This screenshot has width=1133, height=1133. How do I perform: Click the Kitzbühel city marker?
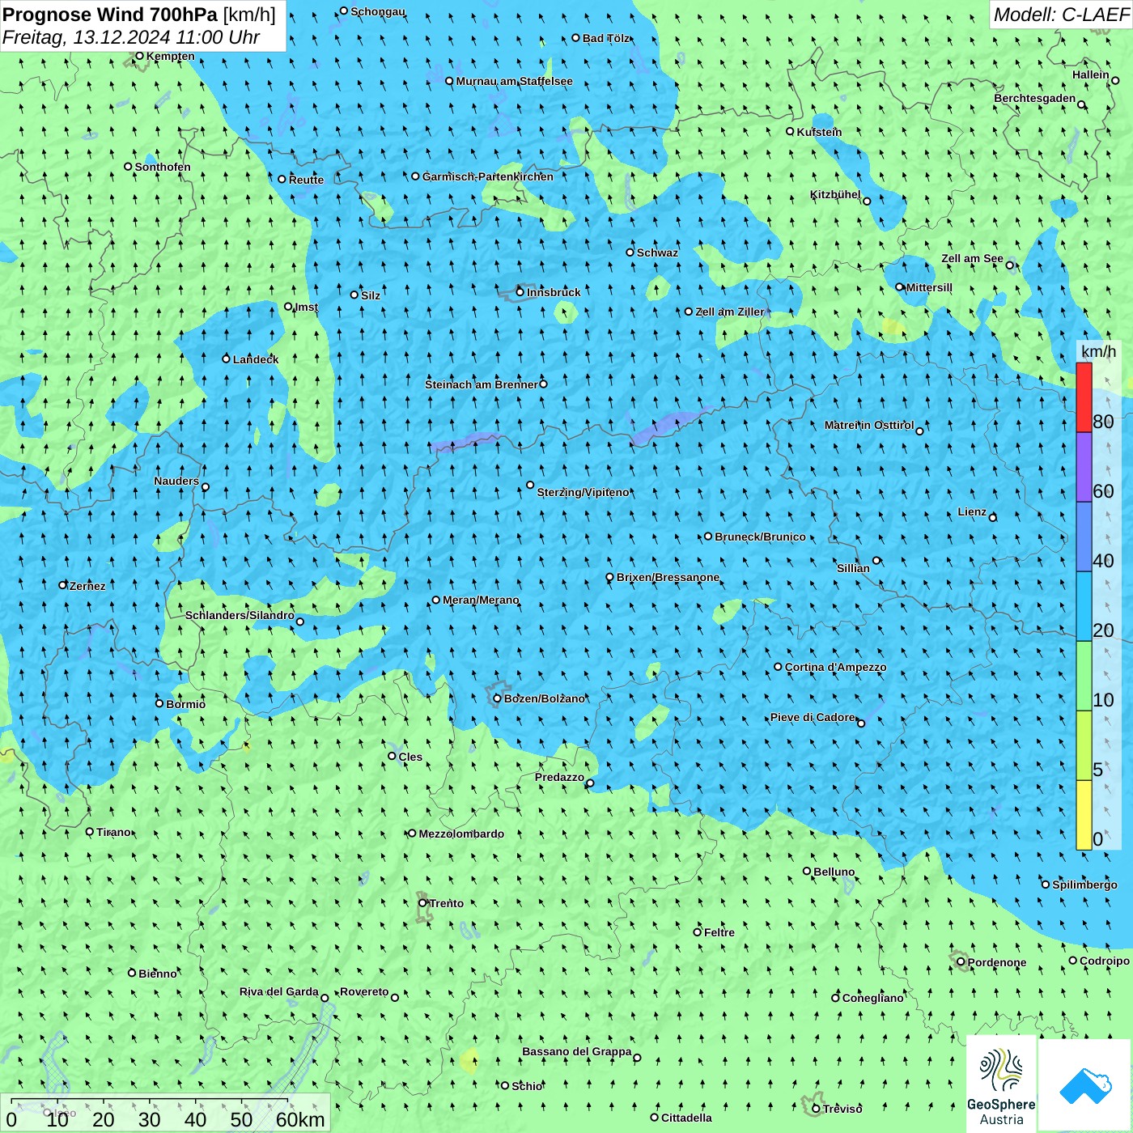pyautogui.click(x=867, y=201)
